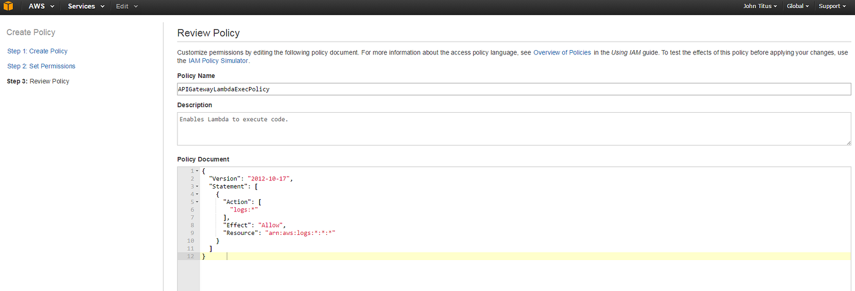Click line number 12 in editor gutter

pos(190,256)
